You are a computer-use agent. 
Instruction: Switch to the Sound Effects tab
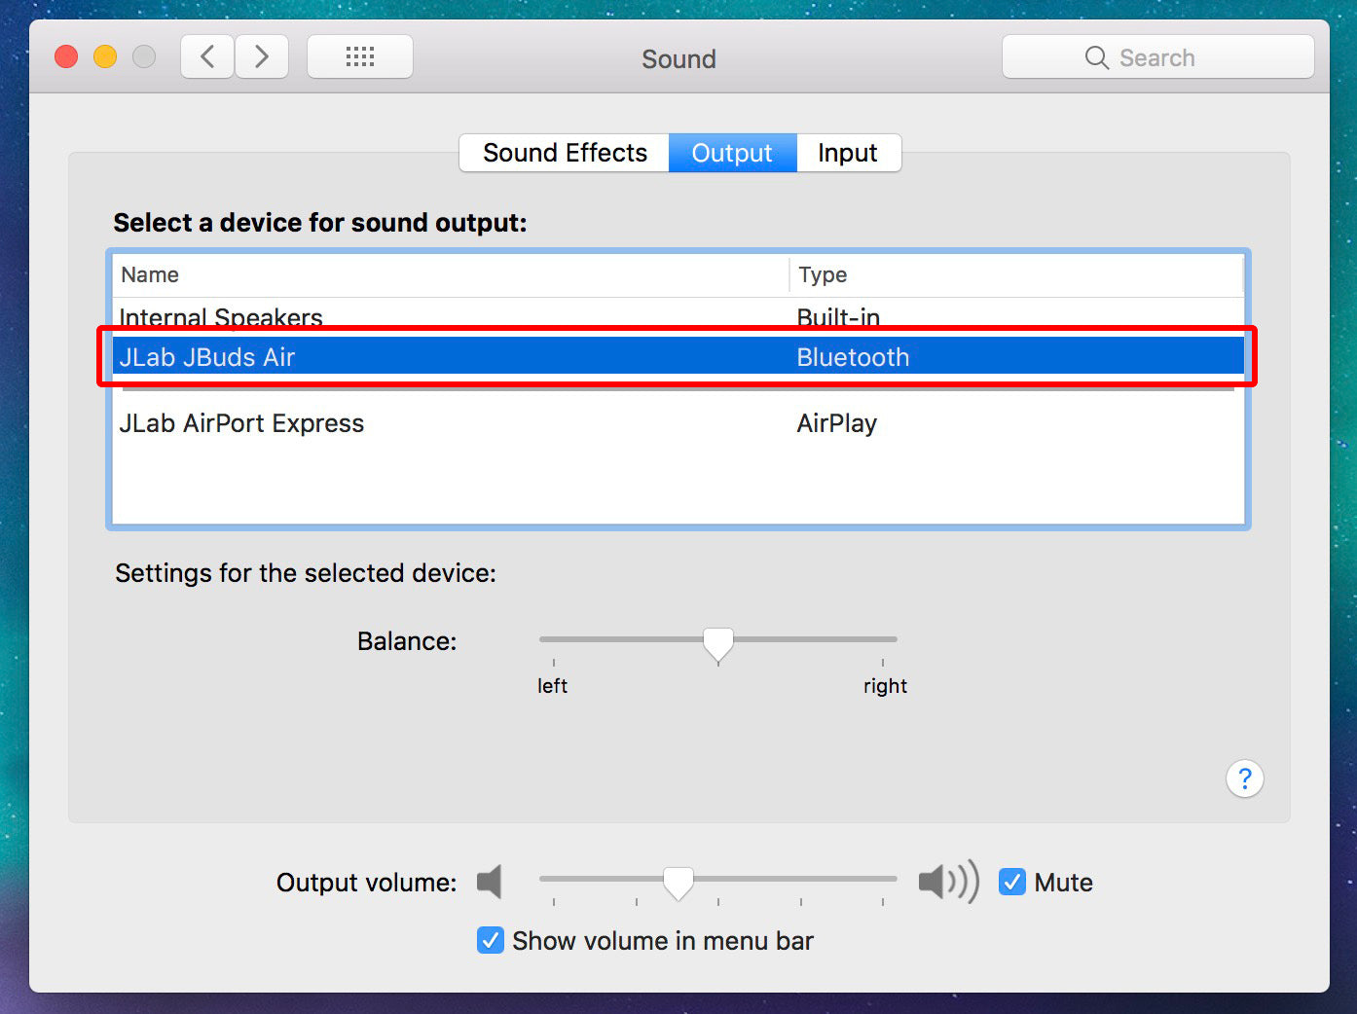click(x=565, y=153)
